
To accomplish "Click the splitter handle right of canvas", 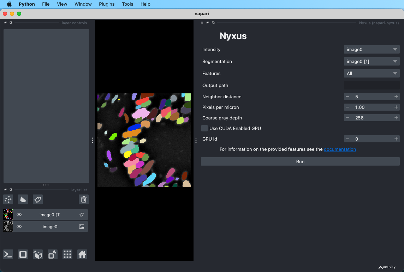I will click(x=196, y=140).
